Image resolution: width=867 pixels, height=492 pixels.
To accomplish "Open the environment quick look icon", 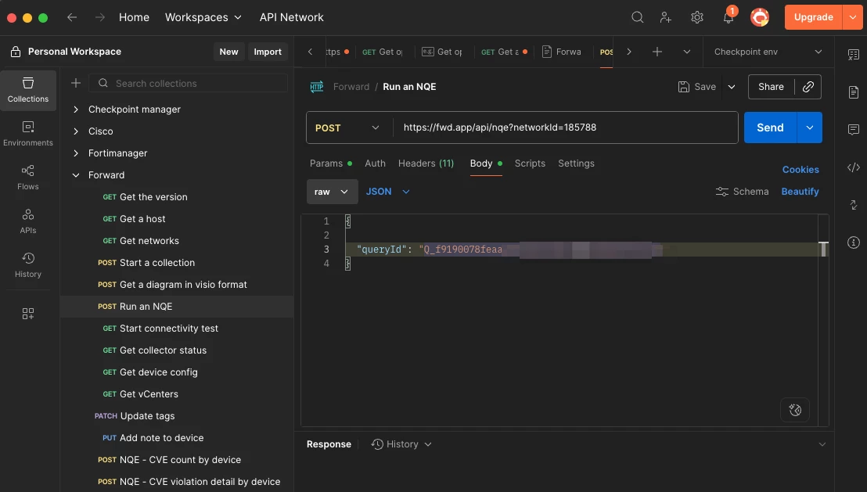I will click(853, 54).
